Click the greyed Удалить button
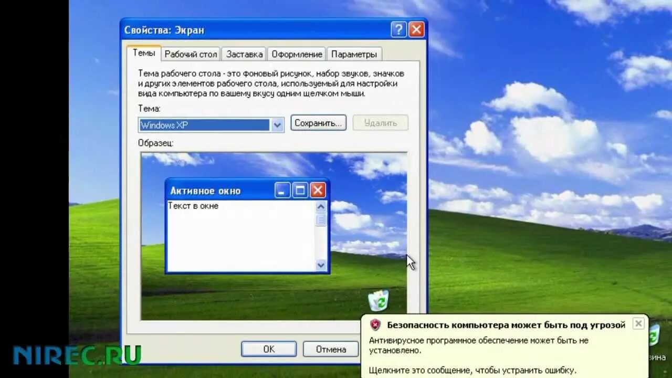Screen dimensions: 672x378 (380, 123)
